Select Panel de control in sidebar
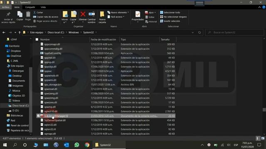 (x=17, y=125)
